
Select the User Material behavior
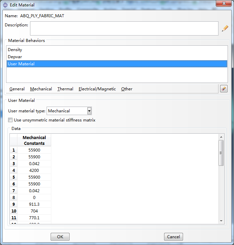pos(117,64)
